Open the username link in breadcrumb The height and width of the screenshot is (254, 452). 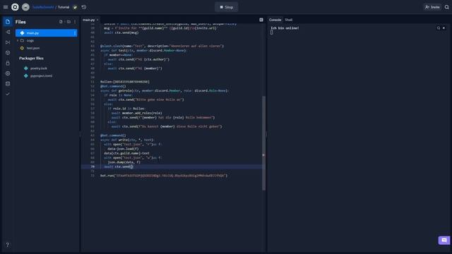43,7
